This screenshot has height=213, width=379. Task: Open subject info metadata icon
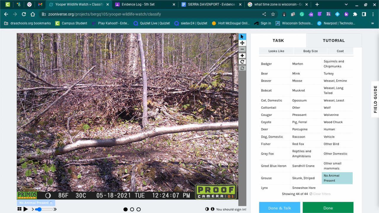[x=212, y=209]
